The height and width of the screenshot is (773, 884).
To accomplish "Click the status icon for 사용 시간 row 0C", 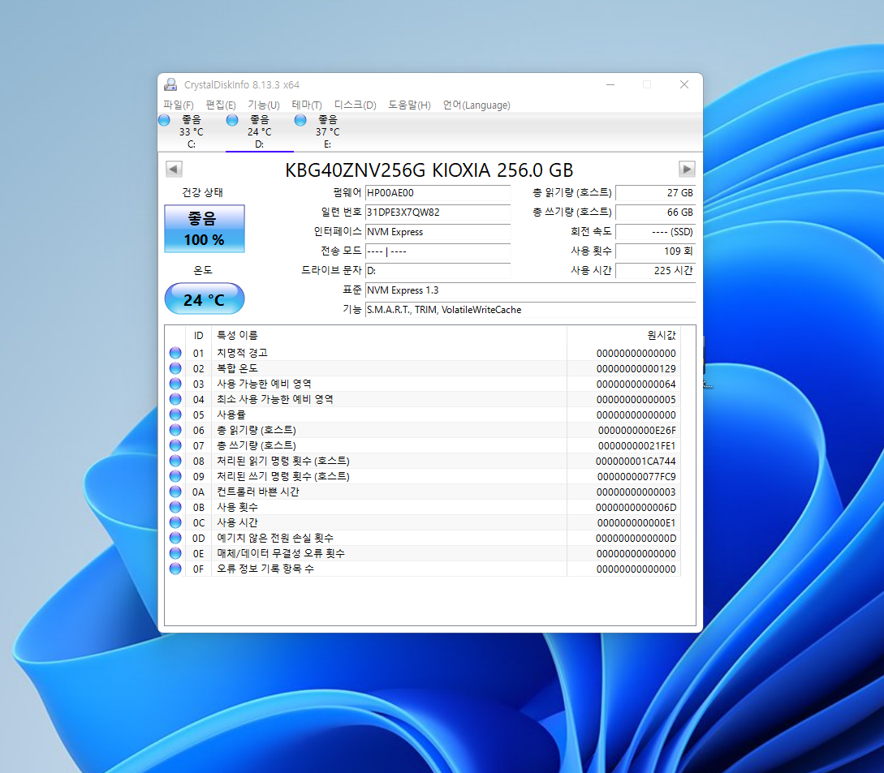I will [x=175, y=522].
